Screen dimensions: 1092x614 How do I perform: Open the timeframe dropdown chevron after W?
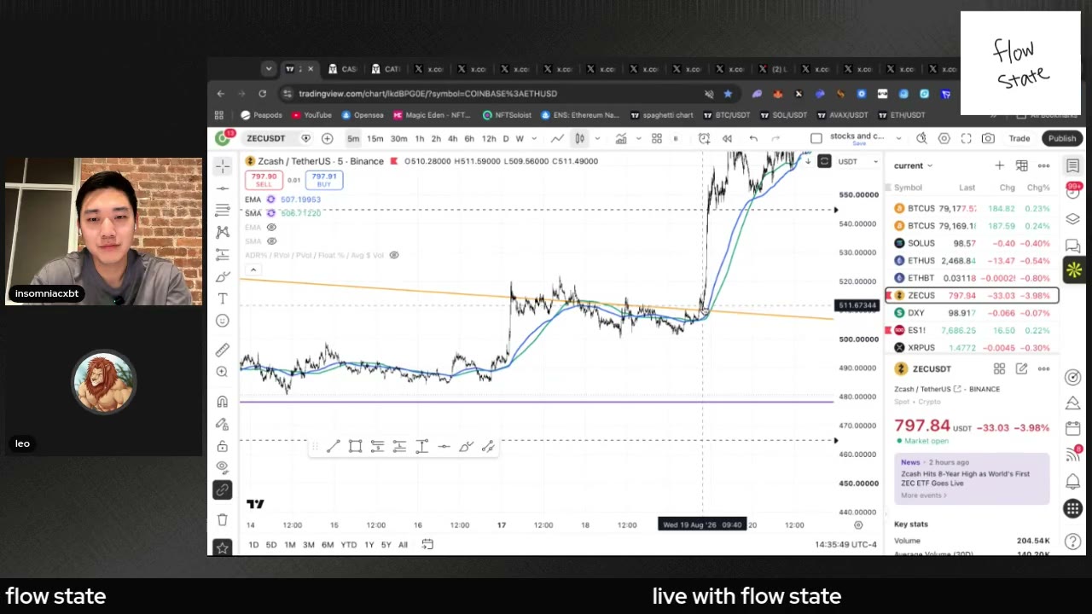pyautogui.click(x=534, y=138)
